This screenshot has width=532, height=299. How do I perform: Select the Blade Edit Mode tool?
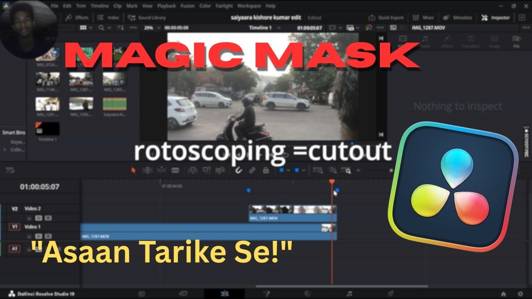click(x=175, y=170)
